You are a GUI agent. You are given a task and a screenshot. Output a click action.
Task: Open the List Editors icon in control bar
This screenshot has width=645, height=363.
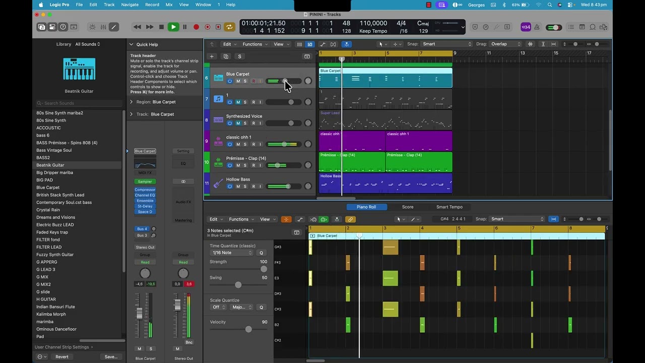(x=571, y=27)
